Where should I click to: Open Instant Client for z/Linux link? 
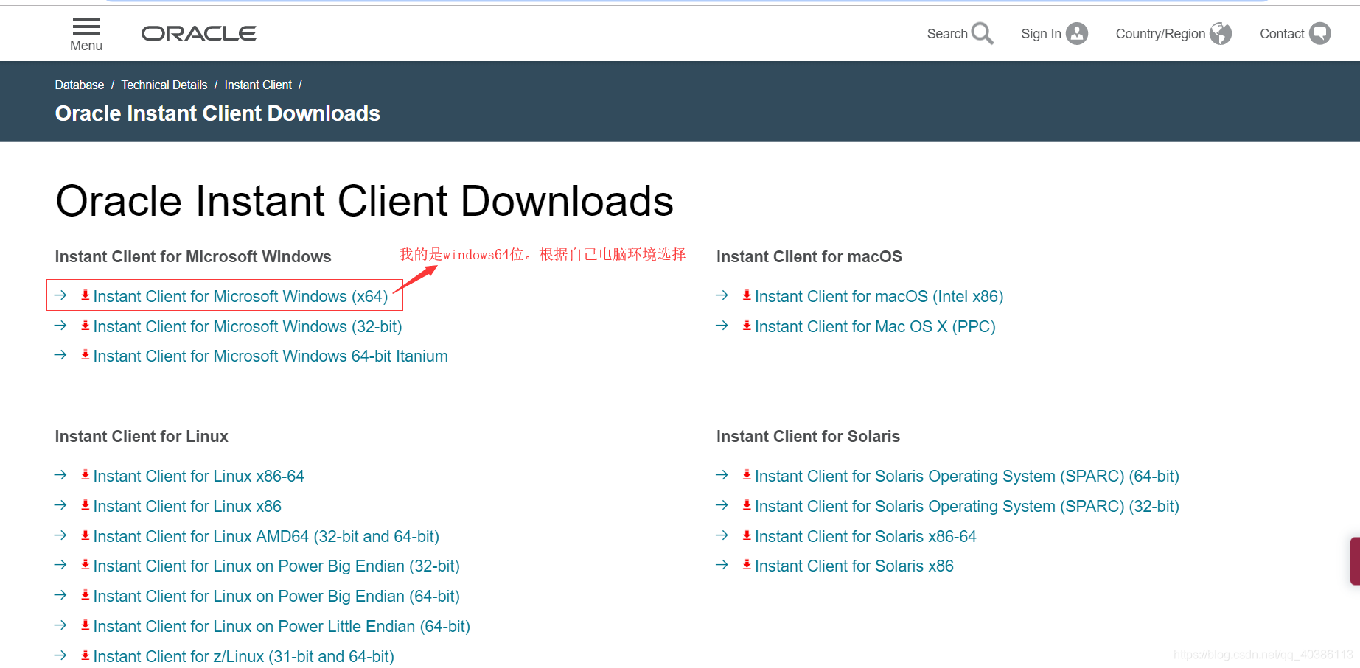[244, 656]
